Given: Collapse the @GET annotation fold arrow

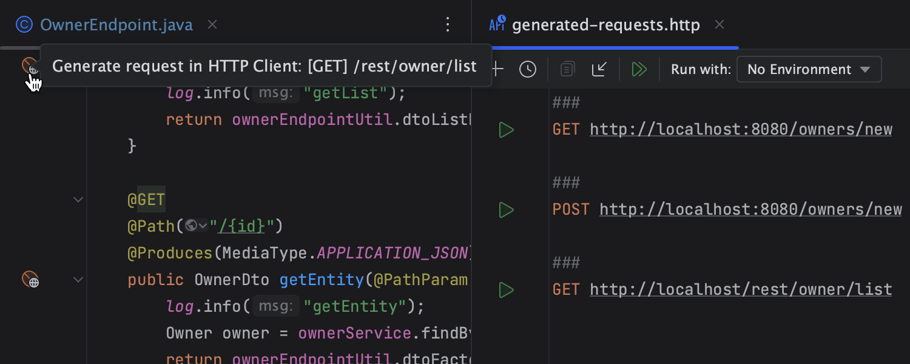Looking at the screenshot, I should (78, 199).
